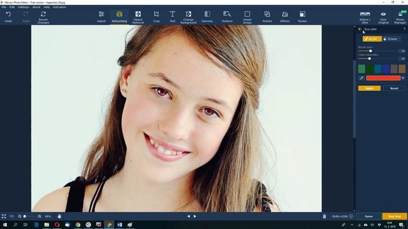Click the Reset button

pos(394,88)
